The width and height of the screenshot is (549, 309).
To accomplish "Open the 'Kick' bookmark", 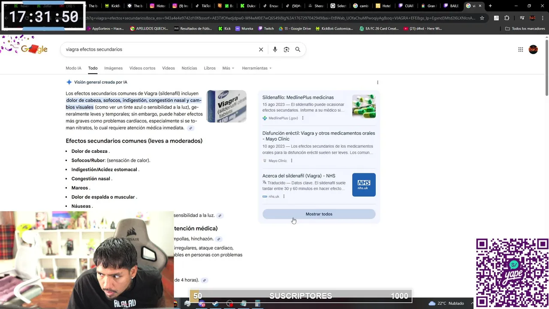I will click(225, 29).
